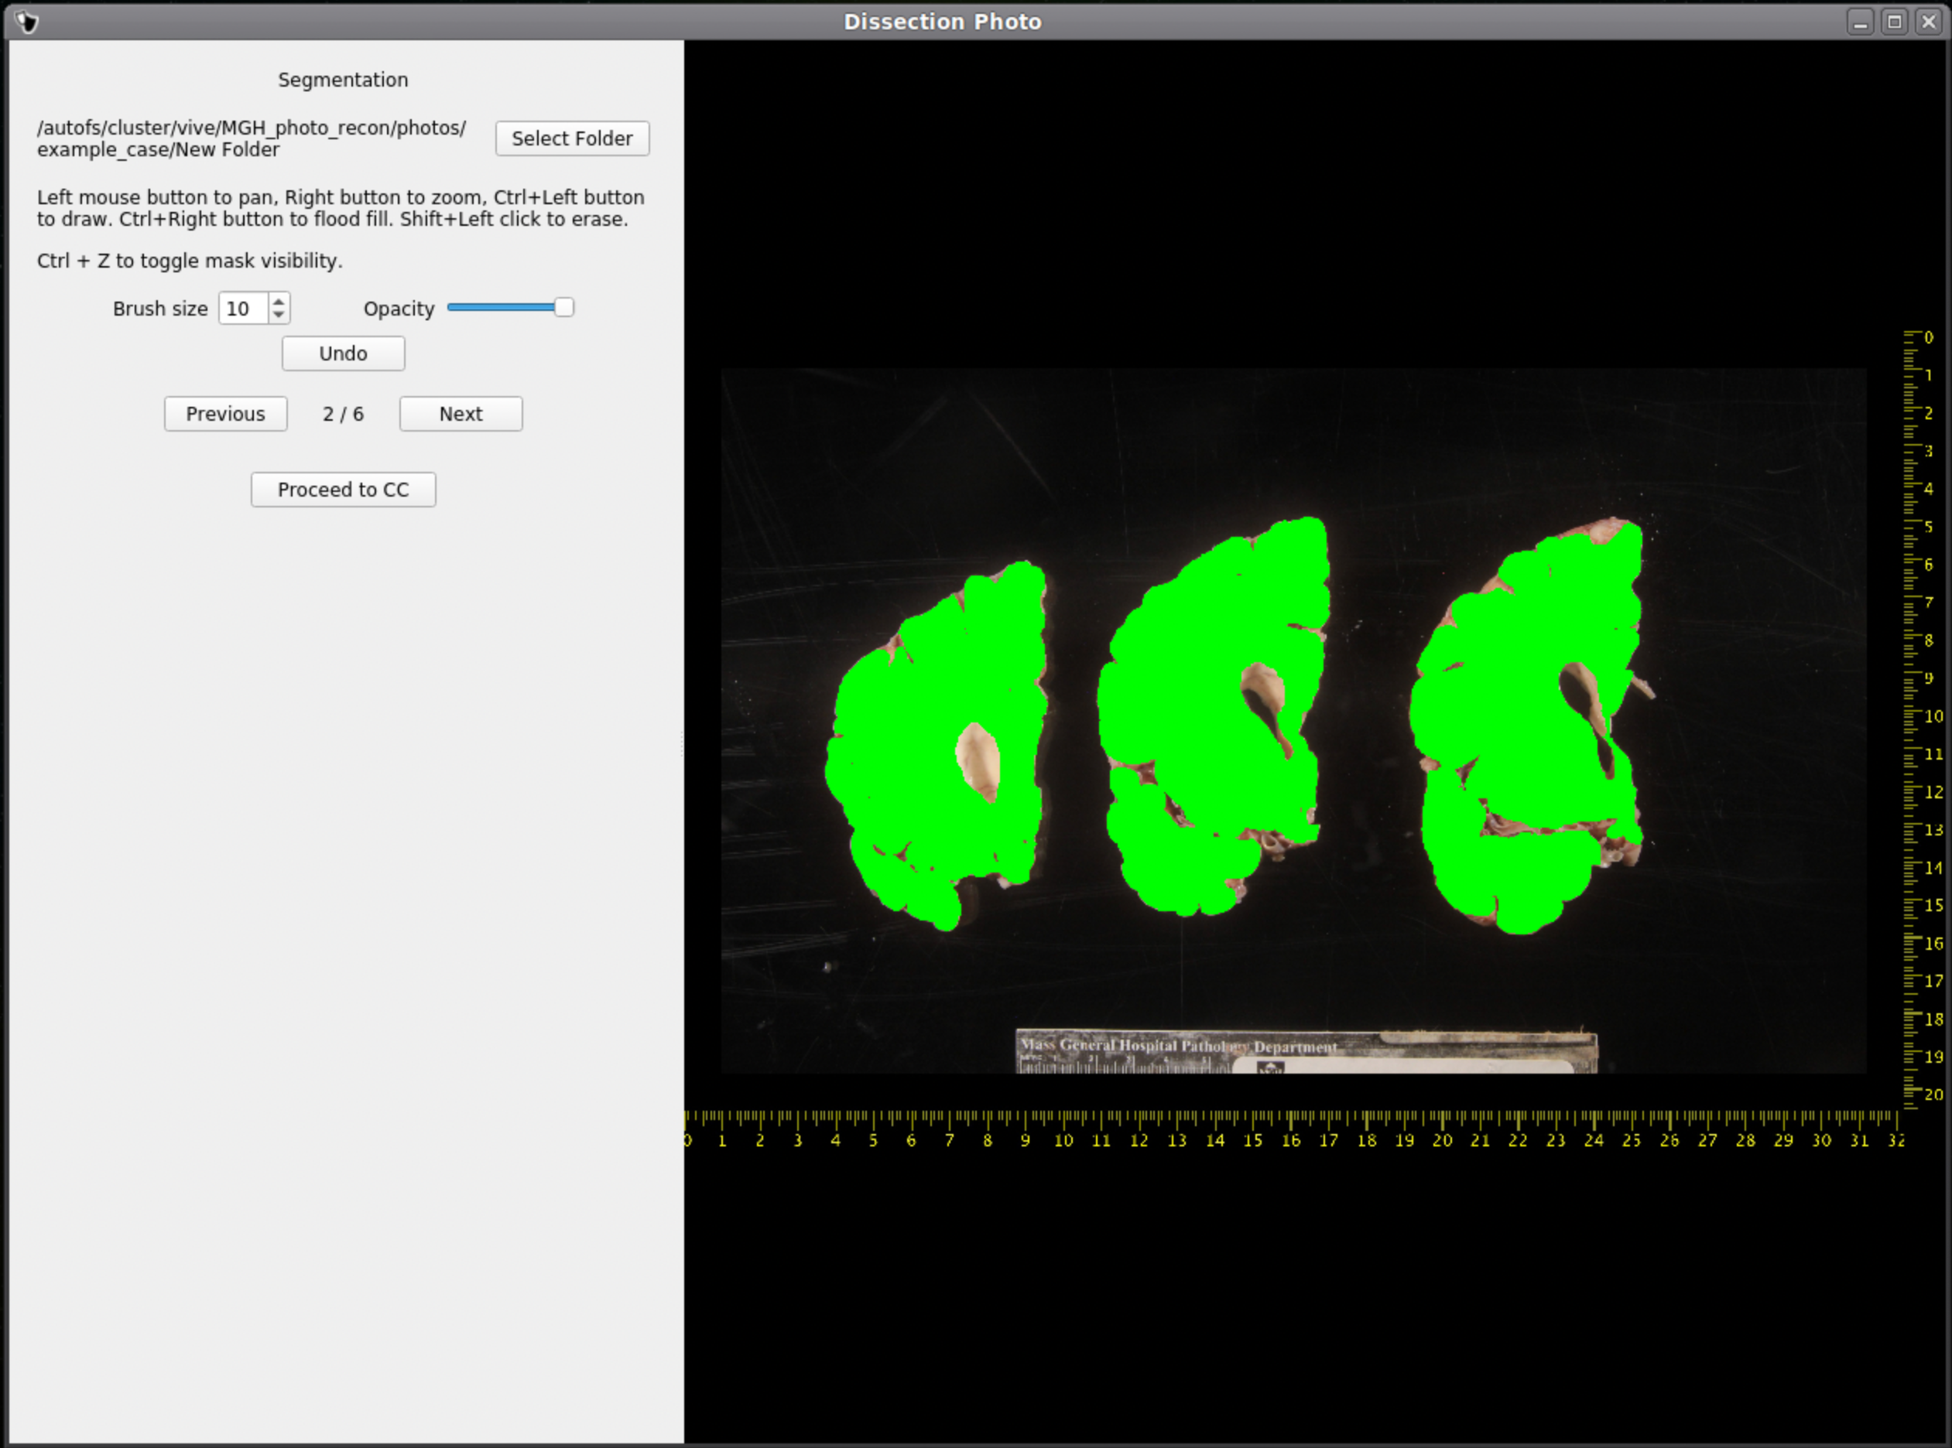This screenshot has width=1952, height=1448.
Task: Click the brush size increment stepper up
Action: pyautogui.click(x=280, y=299)
